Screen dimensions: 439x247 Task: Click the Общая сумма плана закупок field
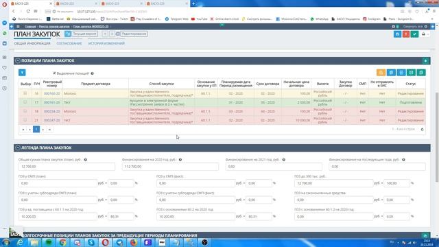(67, 166)
